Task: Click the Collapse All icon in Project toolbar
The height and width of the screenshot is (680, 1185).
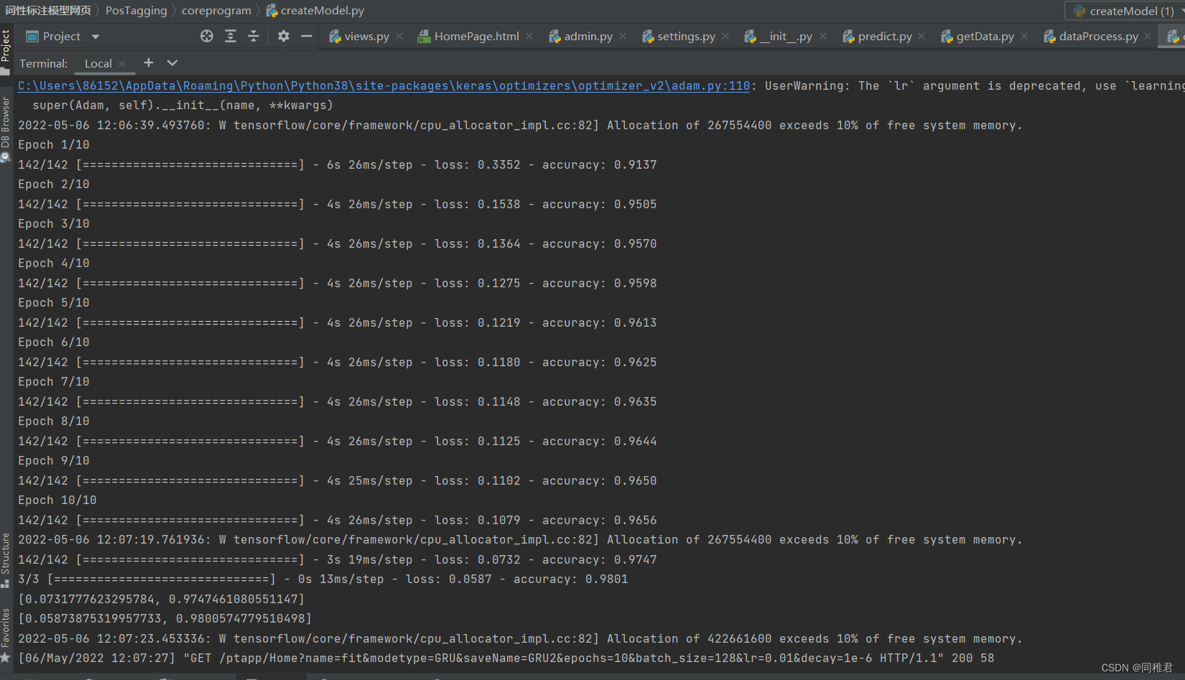Action: 254,36
